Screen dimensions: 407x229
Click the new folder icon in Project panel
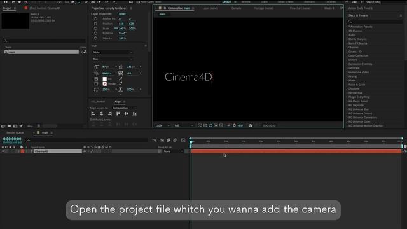(9, 126)
